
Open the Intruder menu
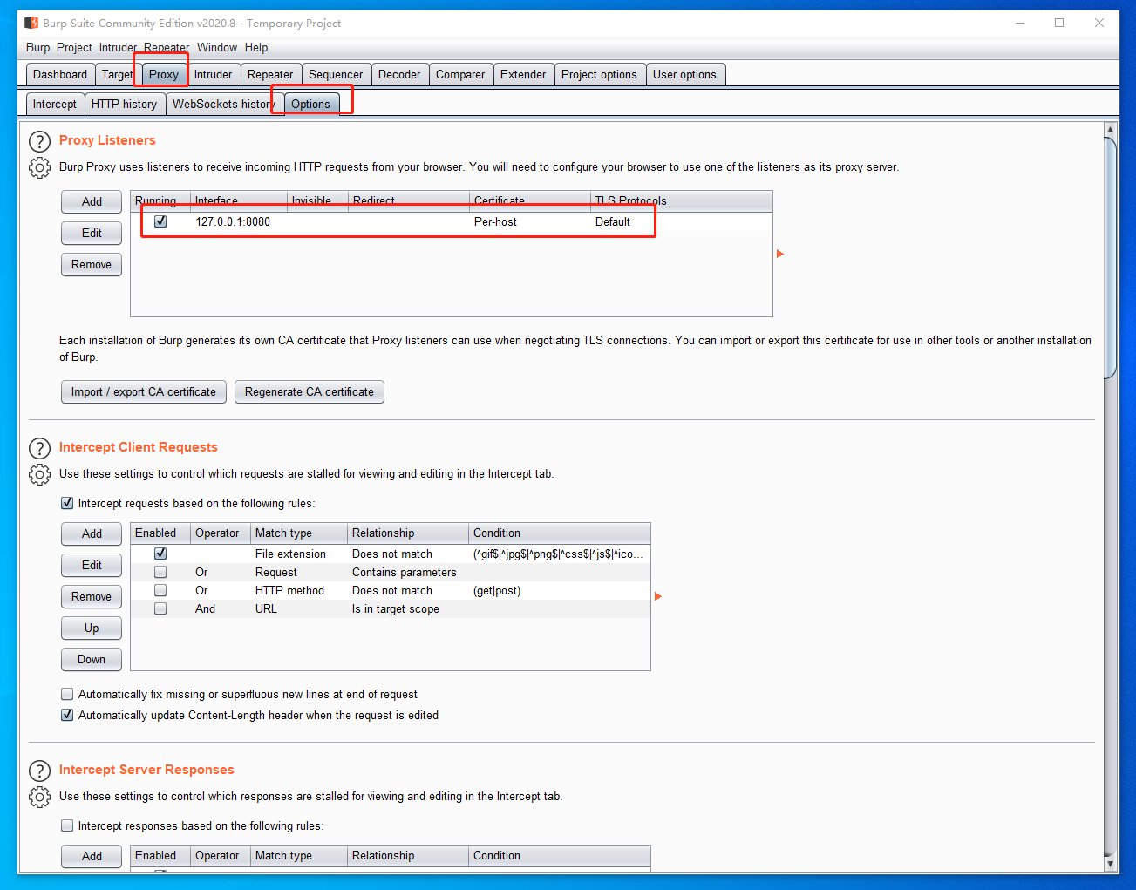[118, 47]
